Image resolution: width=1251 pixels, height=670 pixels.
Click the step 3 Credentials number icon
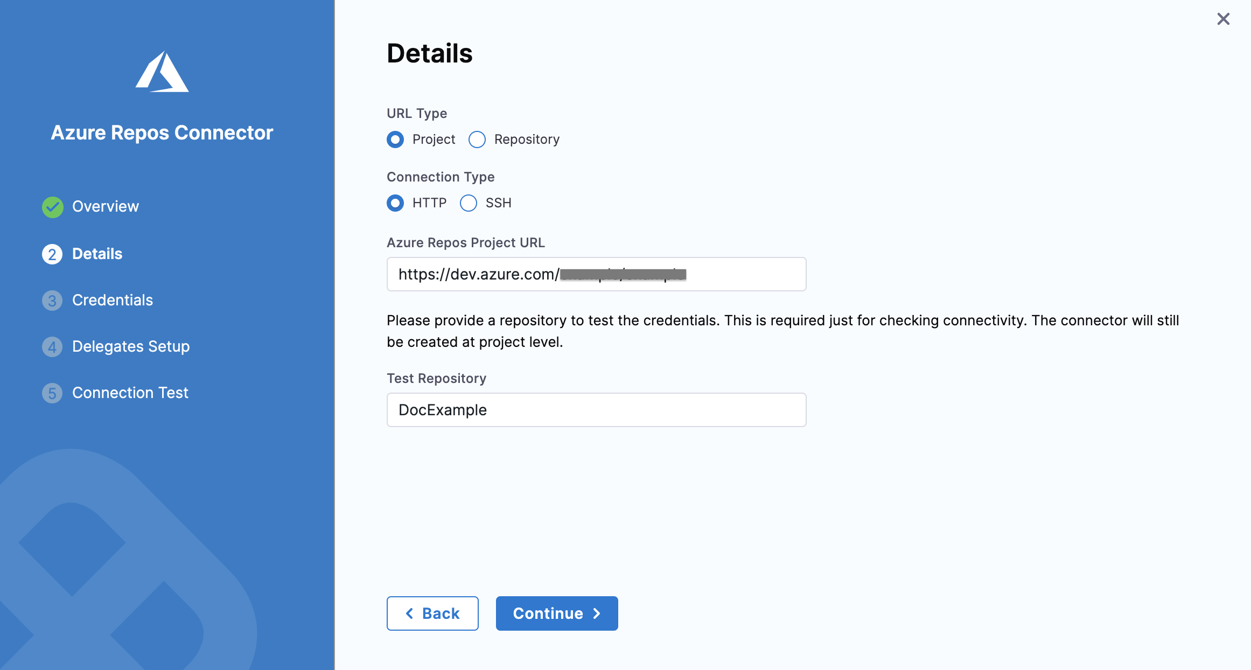tap(52, 301)
